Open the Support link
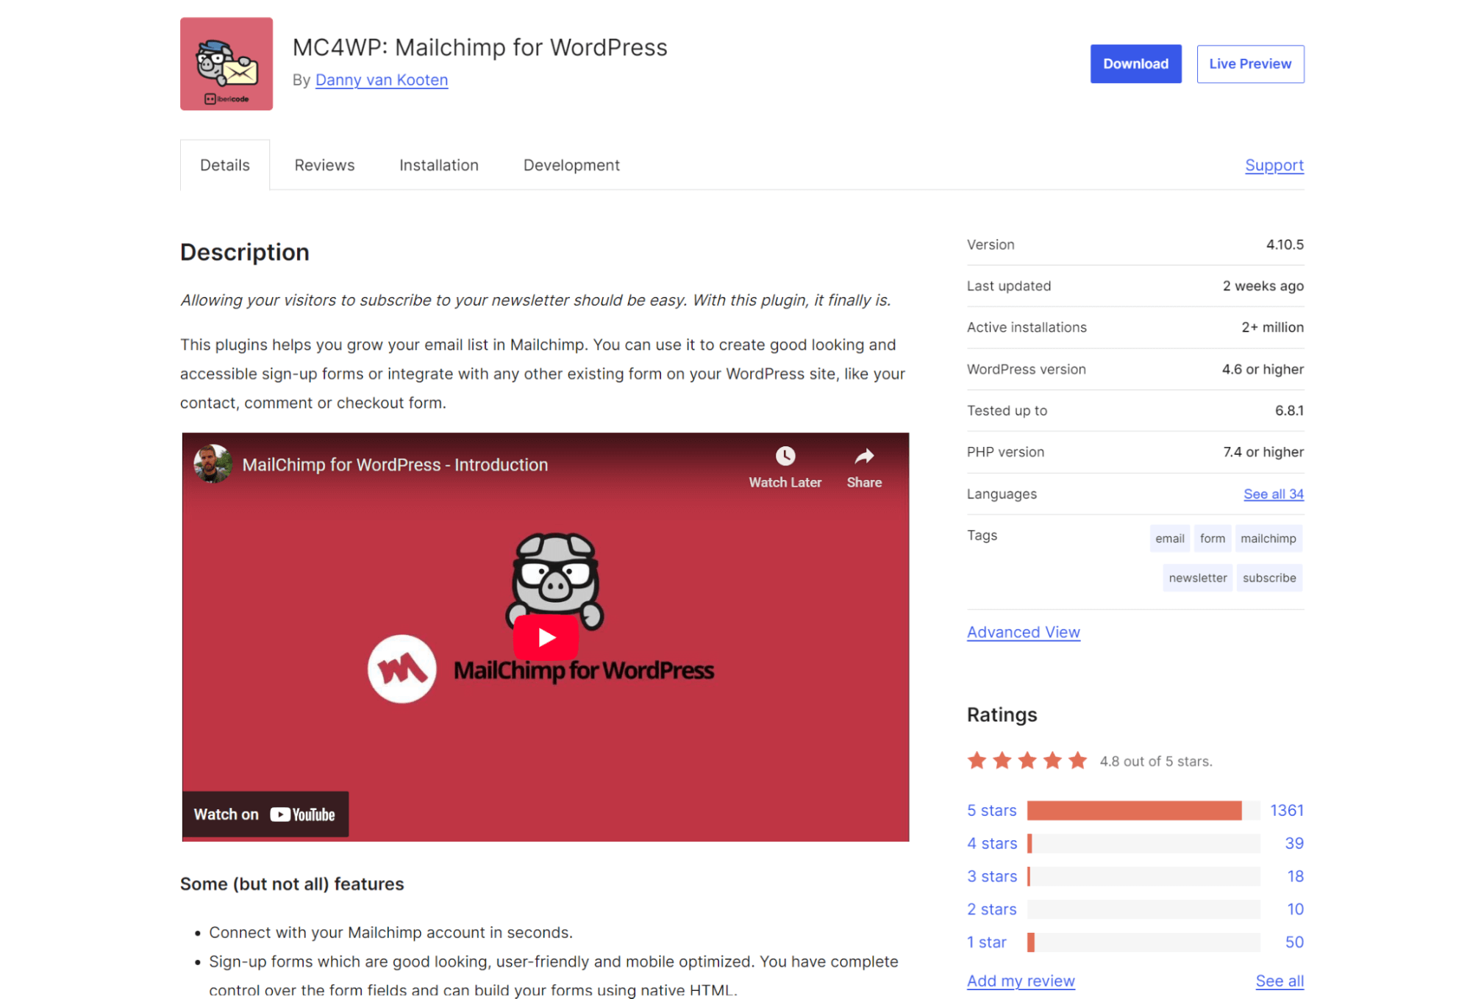Screen dimensions: 1470x999 1274,165
